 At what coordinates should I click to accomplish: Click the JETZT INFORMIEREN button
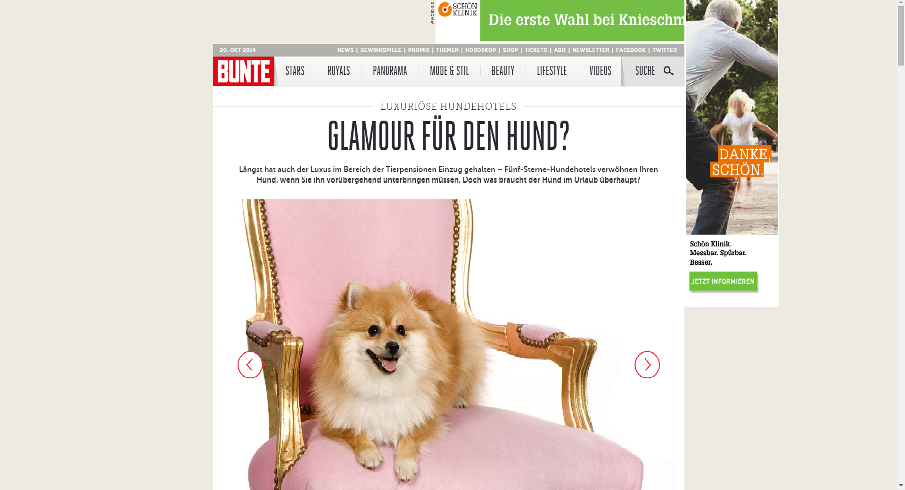point(723,281)
